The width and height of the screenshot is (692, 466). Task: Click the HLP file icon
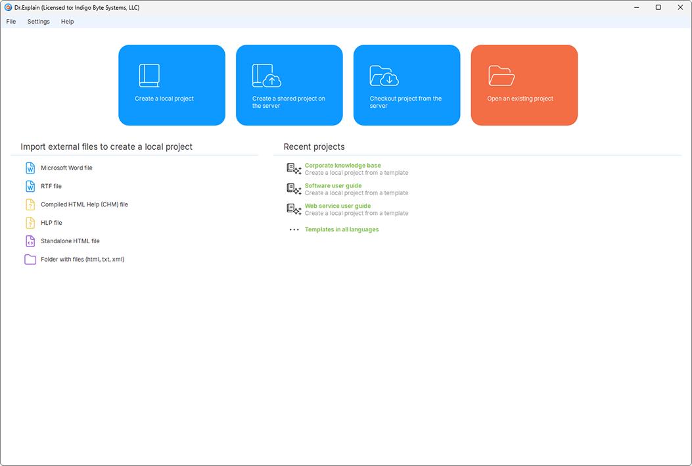(30, 223)
